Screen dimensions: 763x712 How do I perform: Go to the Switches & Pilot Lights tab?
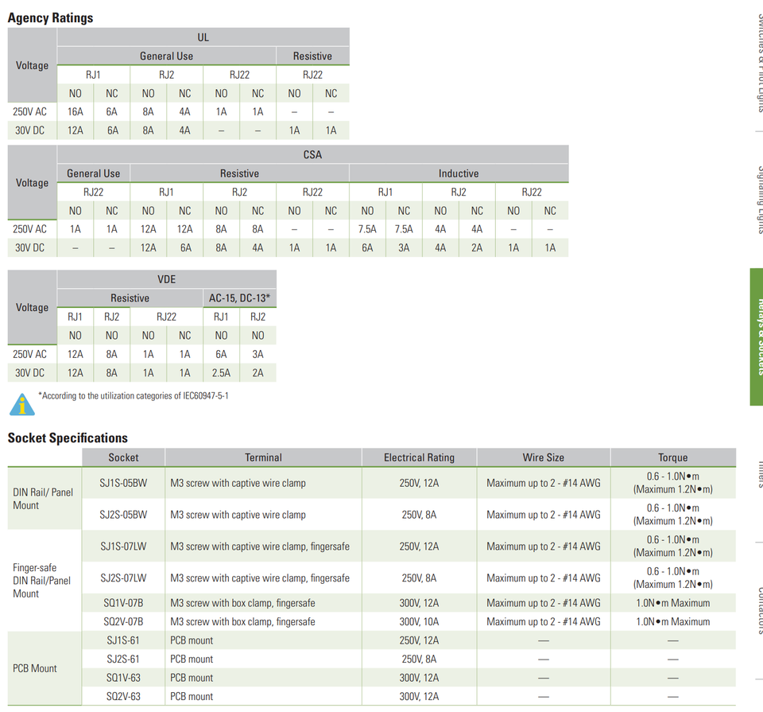click(757, 60)
